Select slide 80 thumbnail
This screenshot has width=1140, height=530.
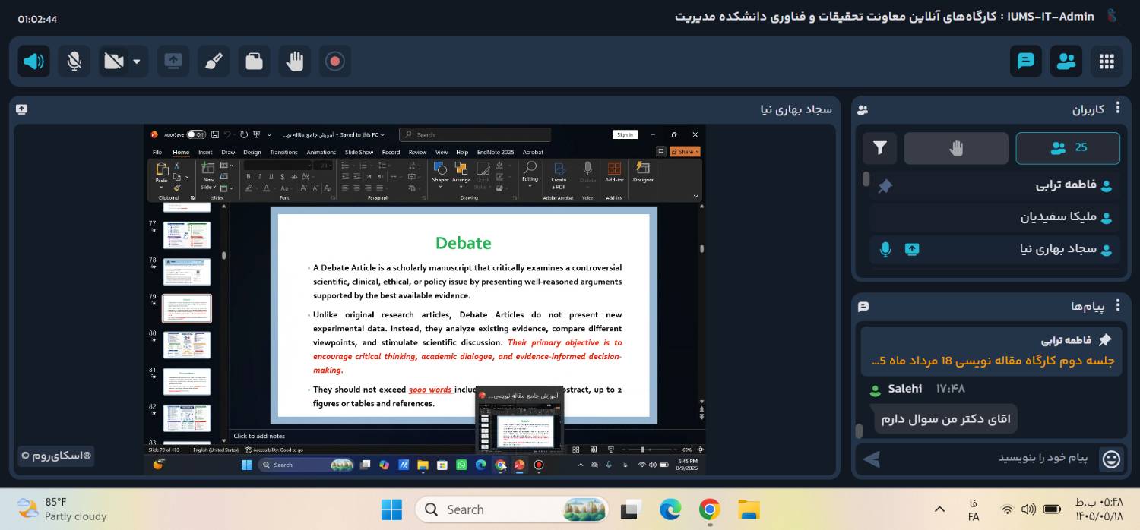pos(187,345)
